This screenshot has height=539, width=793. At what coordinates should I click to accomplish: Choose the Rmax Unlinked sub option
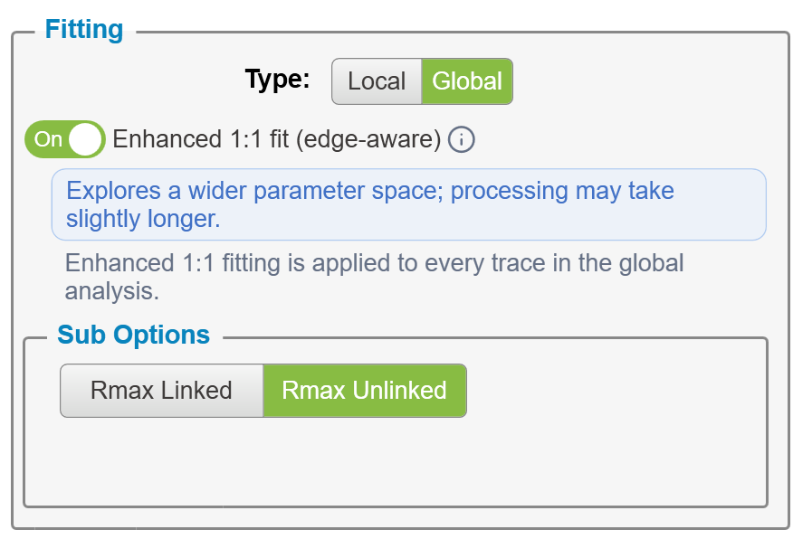(x=365, y=391)
